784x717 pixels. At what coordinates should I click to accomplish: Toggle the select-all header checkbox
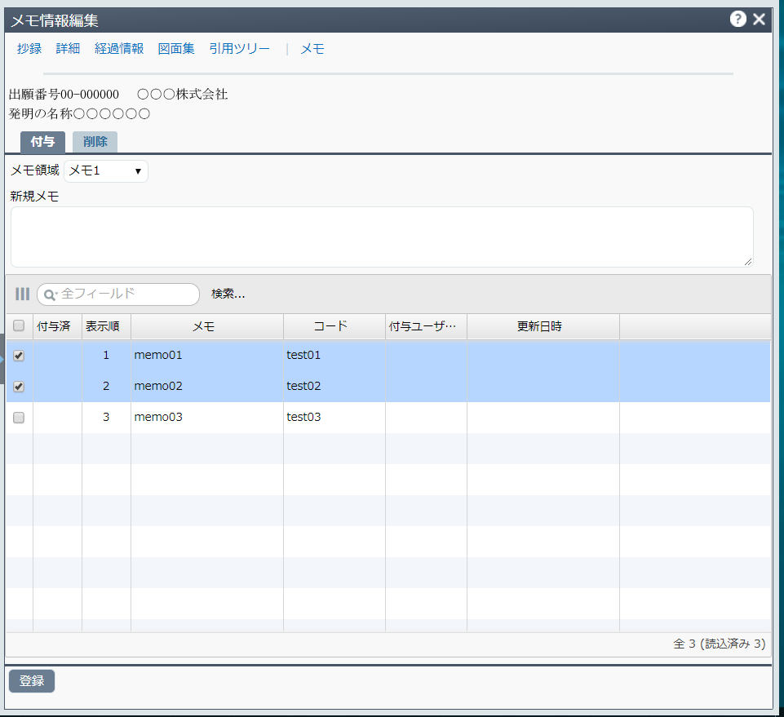(19, 326)
